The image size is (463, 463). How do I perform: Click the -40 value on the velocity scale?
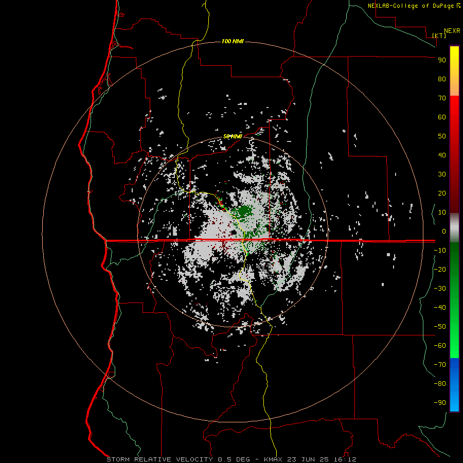point(440,308)
